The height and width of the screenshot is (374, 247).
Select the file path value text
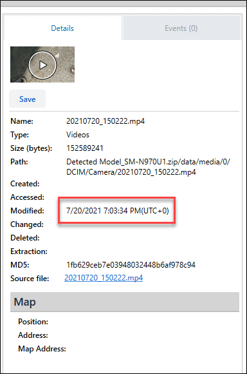(x=148, y=167)
